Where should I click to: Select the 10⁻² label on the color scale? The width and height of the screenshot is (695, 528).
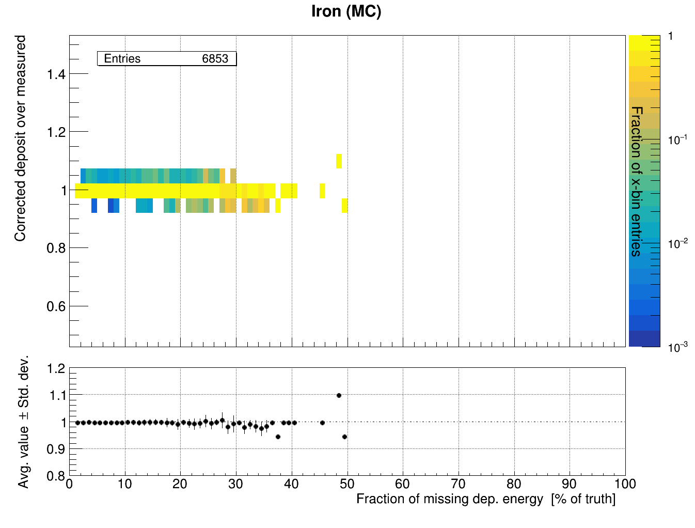tap(677, 243)
